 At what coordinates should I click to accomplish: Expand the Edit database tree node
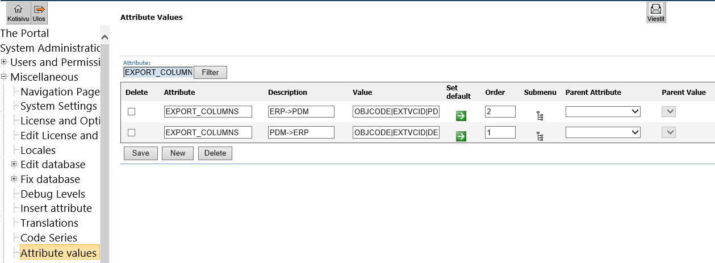click(x=14, y=165)
